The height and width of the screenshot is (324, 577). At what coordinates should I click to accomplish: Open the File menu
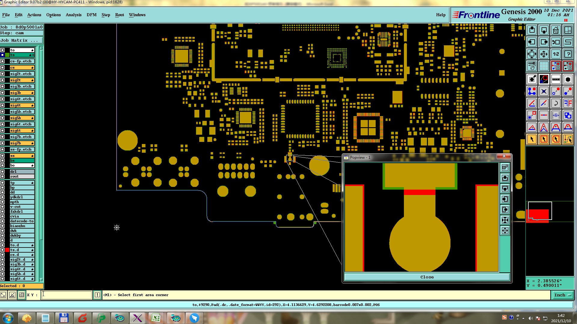[6, 15]
